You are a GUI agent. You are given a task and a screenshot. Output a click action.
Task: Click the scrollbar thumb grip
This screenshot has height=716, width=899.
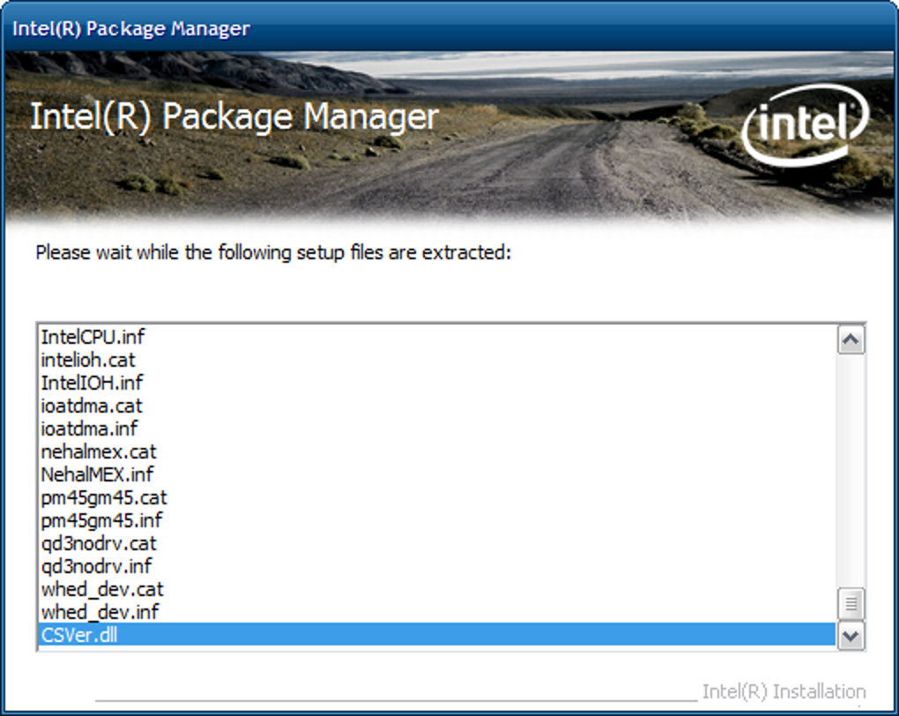tap(851, 604)
